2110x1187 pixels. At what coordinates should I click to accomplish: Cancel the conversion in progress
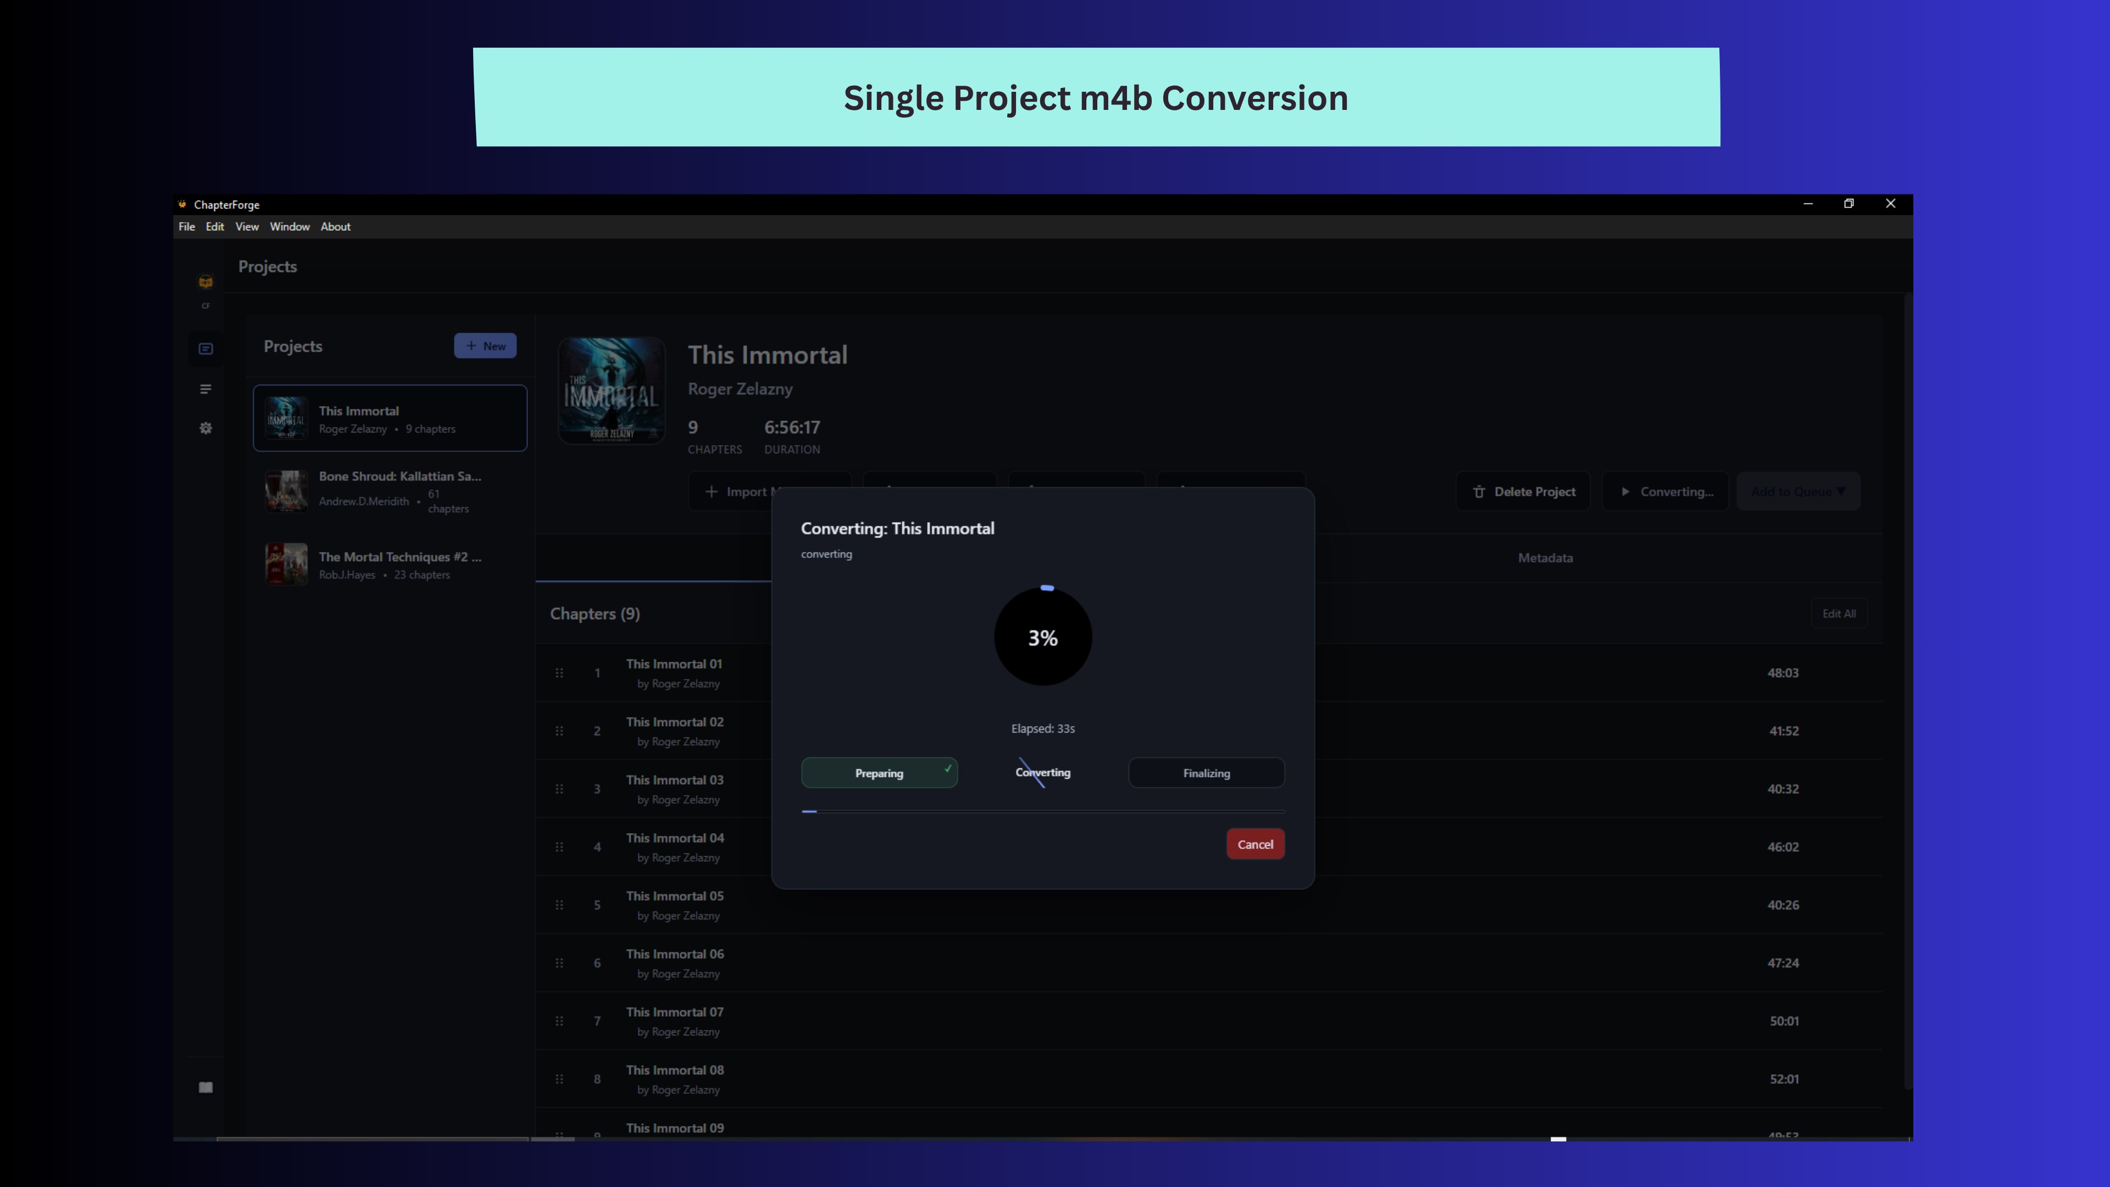(x=1255, y=844)
